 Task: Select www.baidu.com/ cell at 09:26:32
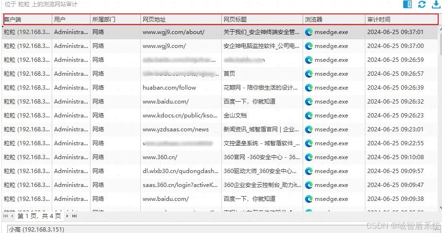166,102
